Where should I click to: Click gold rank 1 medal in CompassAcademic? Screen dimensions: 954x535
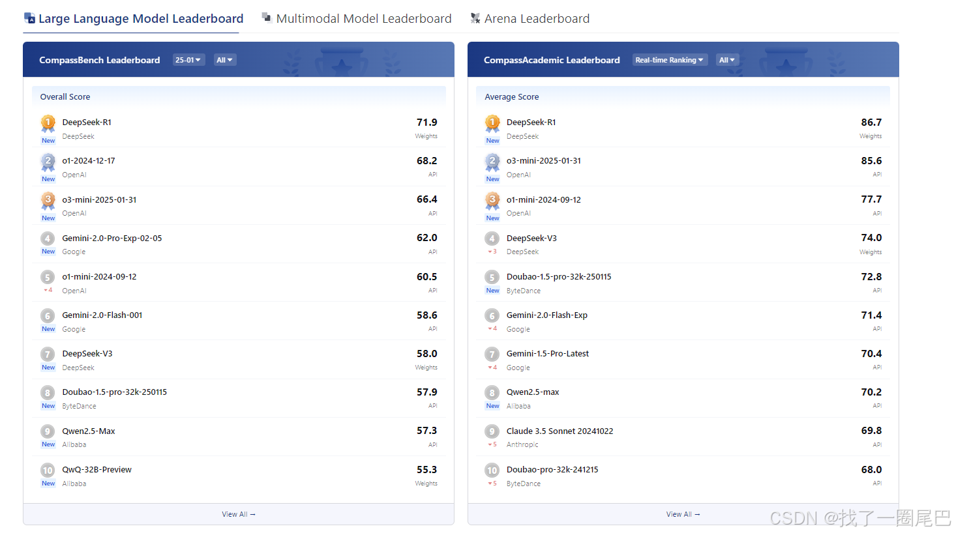pos(492,123)
